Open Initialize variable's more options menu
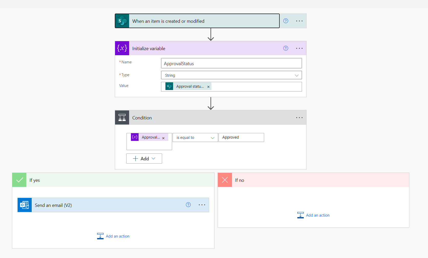 tap(299, 48)
